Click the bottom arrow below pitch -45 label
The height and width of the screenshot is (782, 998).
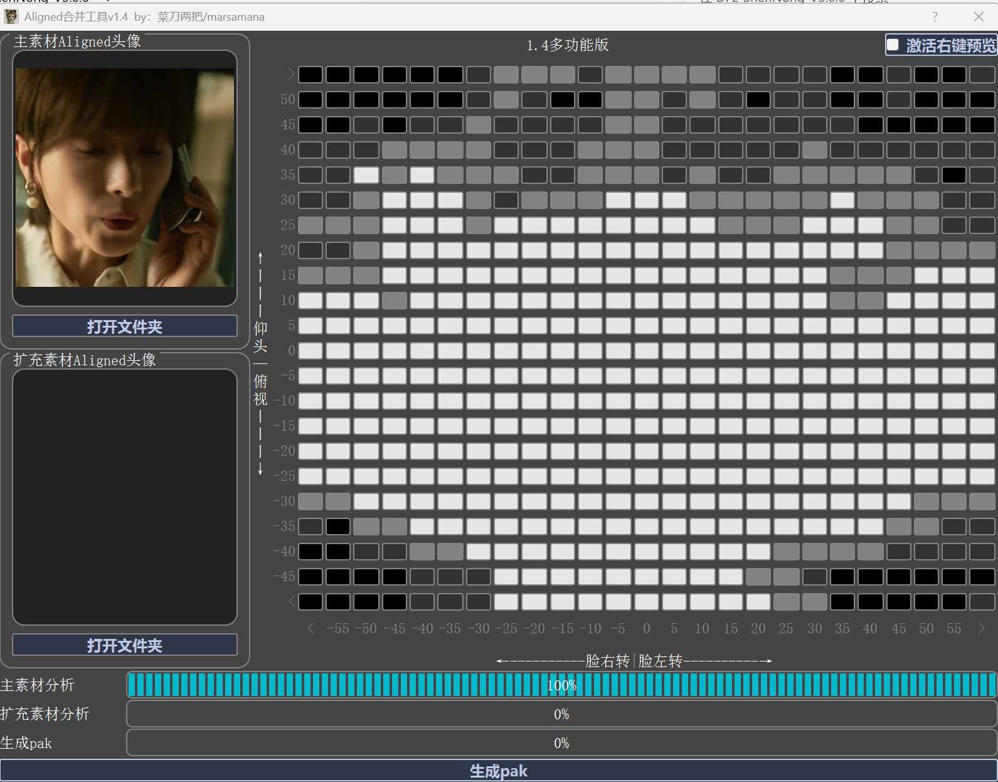290,602
